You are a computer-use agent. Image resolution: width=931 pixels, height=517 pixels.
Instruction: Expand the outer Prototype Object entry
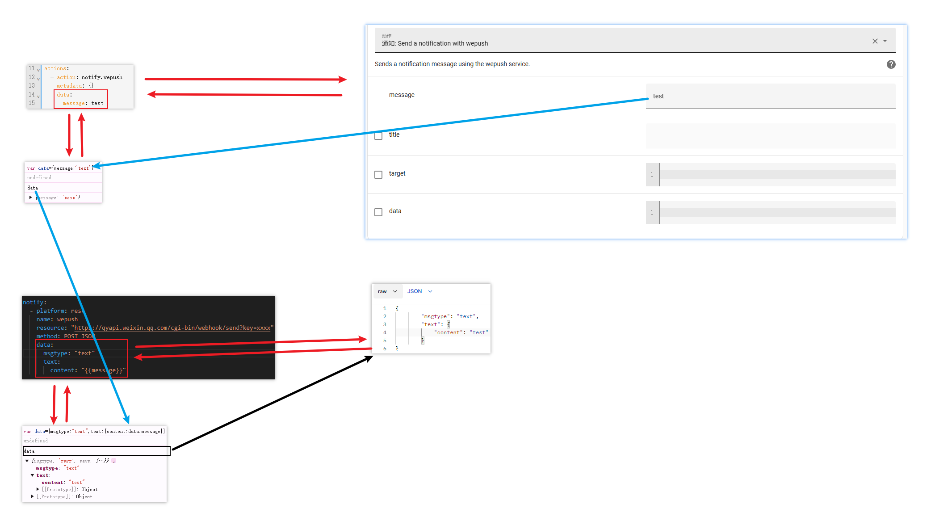(x=33, y=497)
